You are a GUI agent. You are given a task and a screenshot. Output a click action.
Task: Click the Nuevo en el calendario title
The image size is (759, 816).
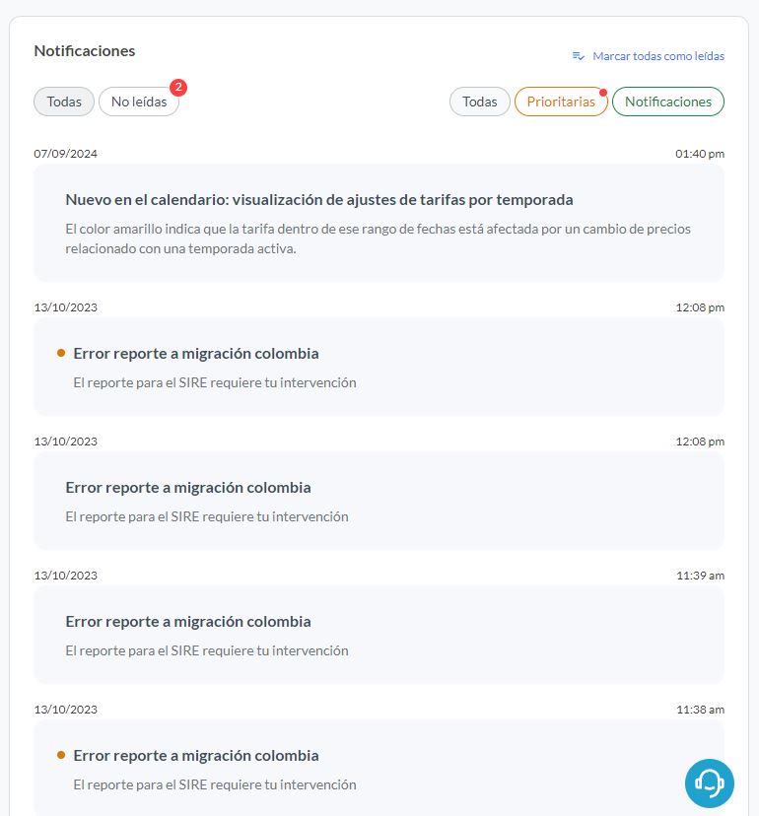[x=319, y=200]
